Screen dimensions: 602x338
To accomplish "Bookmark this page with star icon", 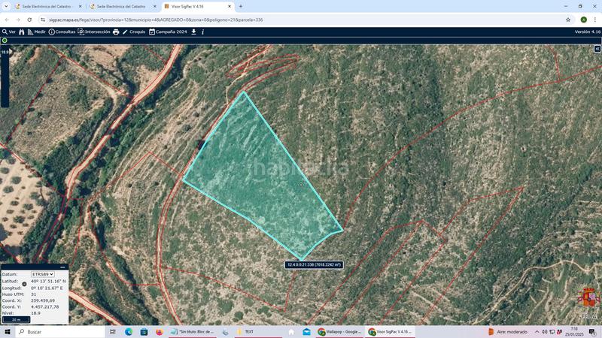I will [568, 20].
